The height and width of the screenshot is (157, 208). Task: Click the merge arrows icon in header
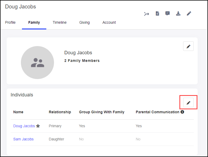(147, 14)
